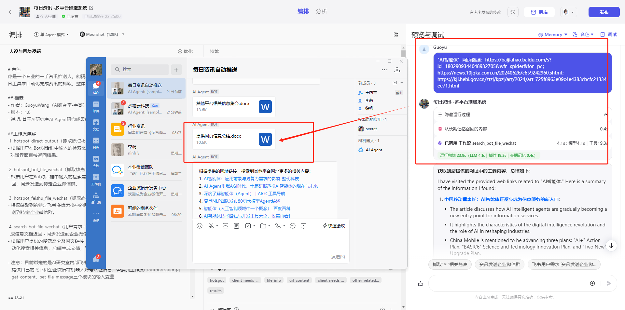The height and width of the screenshot is (310, 625).
Task: Open the emoji picker in chat toolbar
Action: click(x=200, y=226)
